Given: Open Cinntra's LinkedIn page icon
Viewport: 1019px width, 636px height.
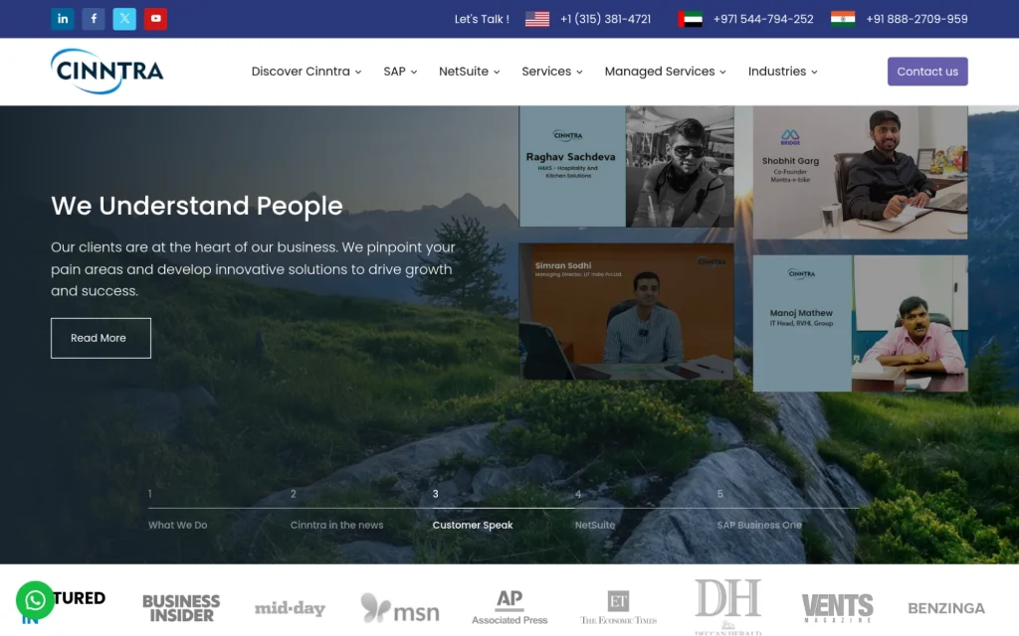Looking at the screenshot, I should tap(63, 19).
